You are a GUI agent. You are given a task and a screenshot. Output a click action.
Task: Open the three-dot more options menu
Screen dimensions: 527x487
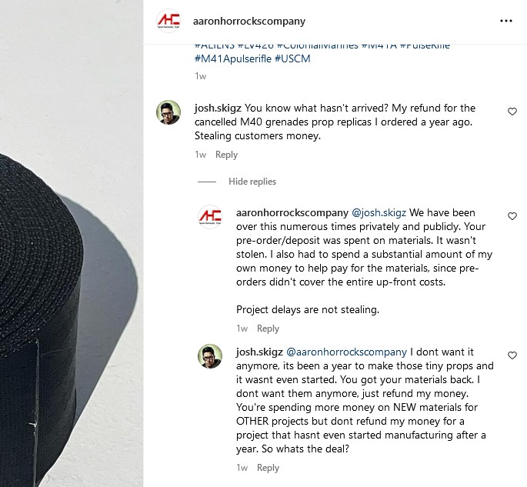pyautogui.click(x=505, y=21)
